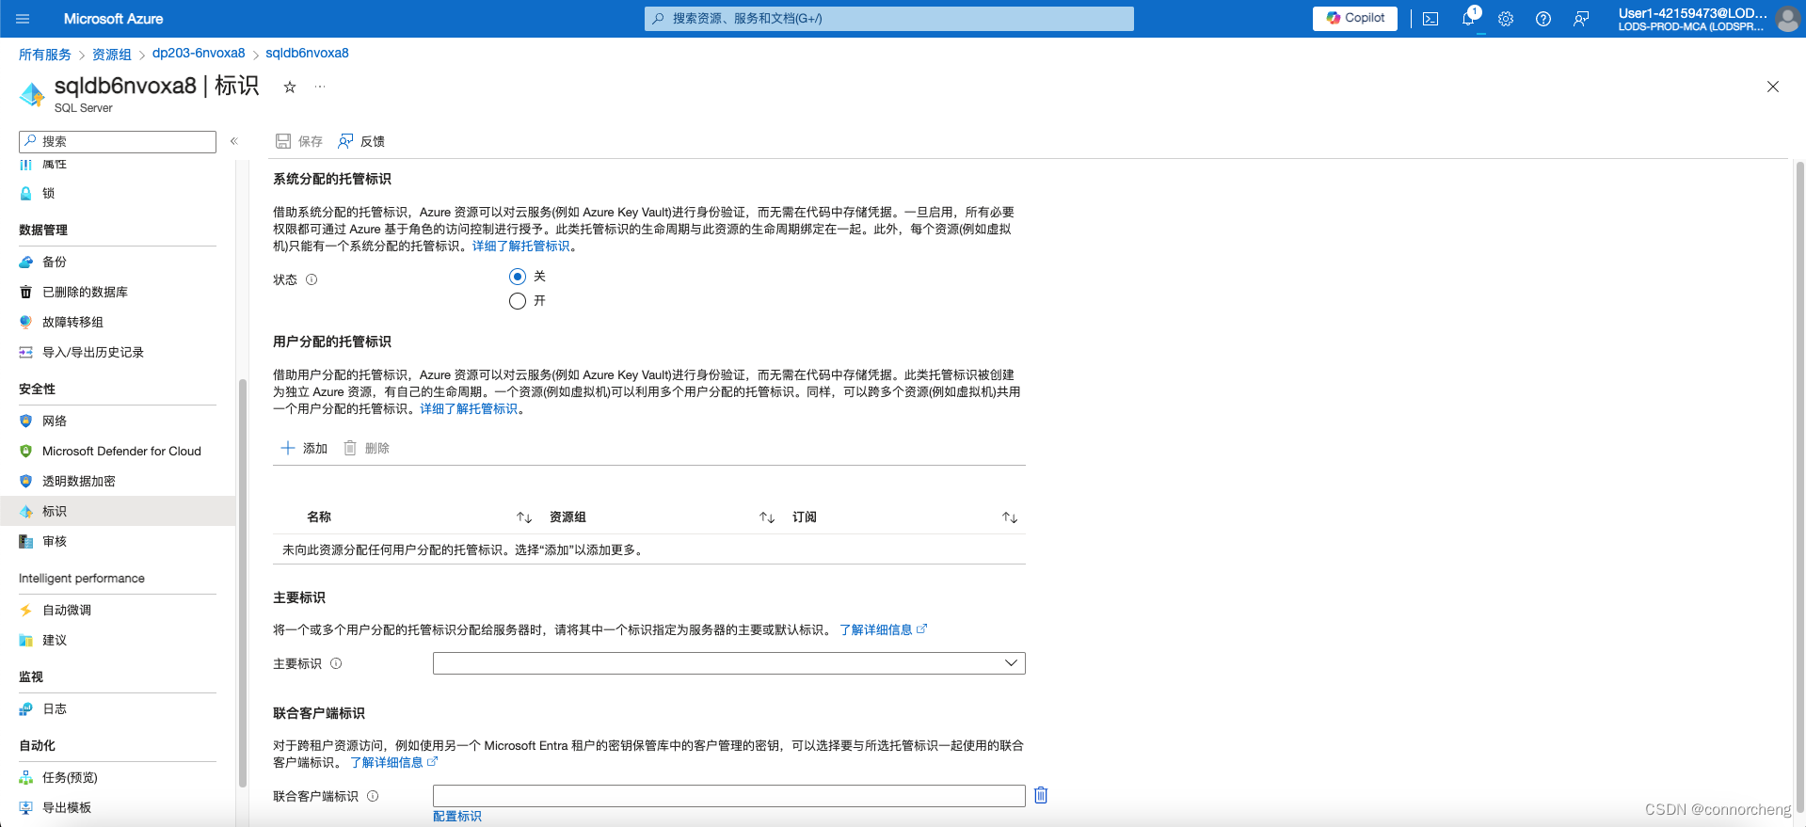Viewport: 1806px width, 827px height.
Task: Show info icon beside 主要标识 label
Action: (x=336, y=663)
